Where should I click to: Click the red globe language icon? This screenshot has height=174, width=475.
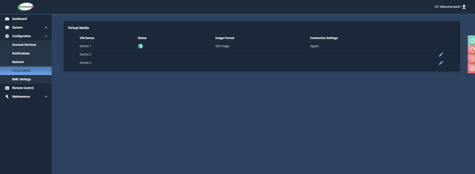(471, 69)
